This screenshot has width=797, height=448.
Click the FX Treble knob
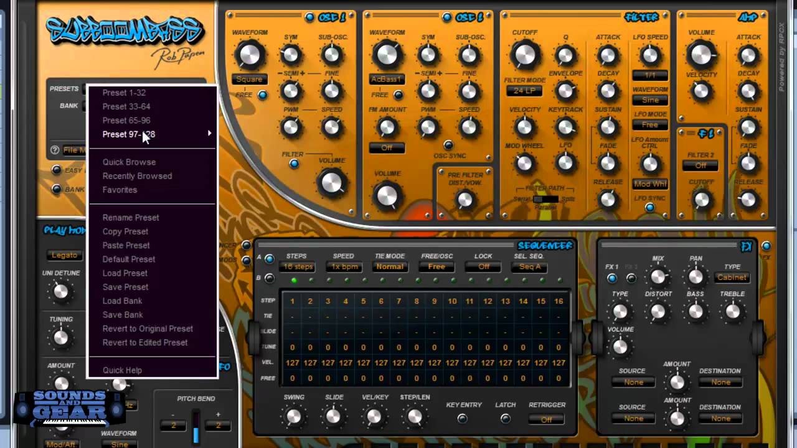tap(732, 311)
